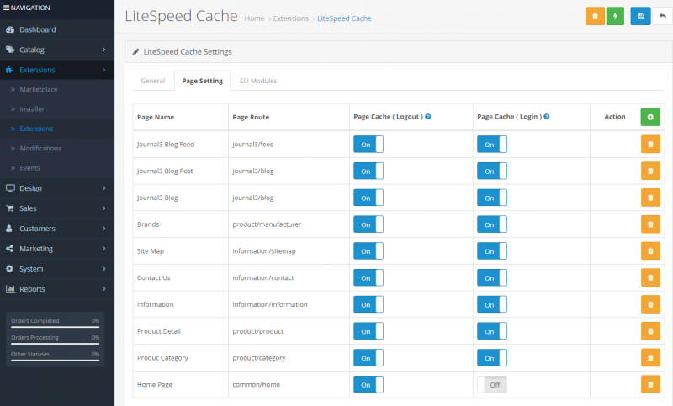Delete the Journal3 Blog row
Screen dimensions: 673x406
650,198
